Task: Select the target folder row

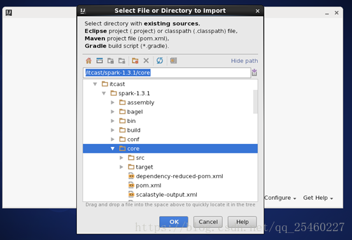Action: [x=170, y=167]
